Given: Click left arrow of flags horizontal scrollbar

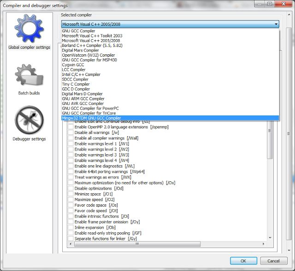Looking at the screenshot, I should click(71, 244).
